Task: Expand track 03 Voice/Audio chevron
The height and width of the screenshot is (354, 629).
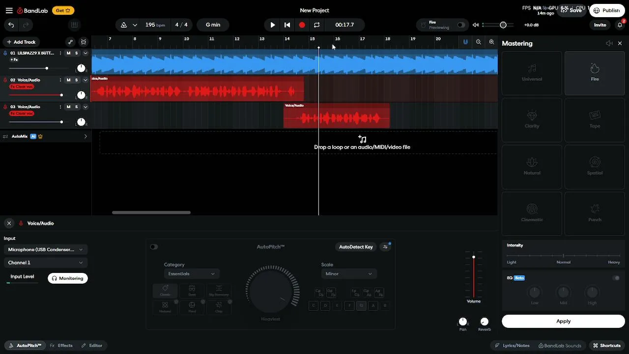Action: [86, 107]
